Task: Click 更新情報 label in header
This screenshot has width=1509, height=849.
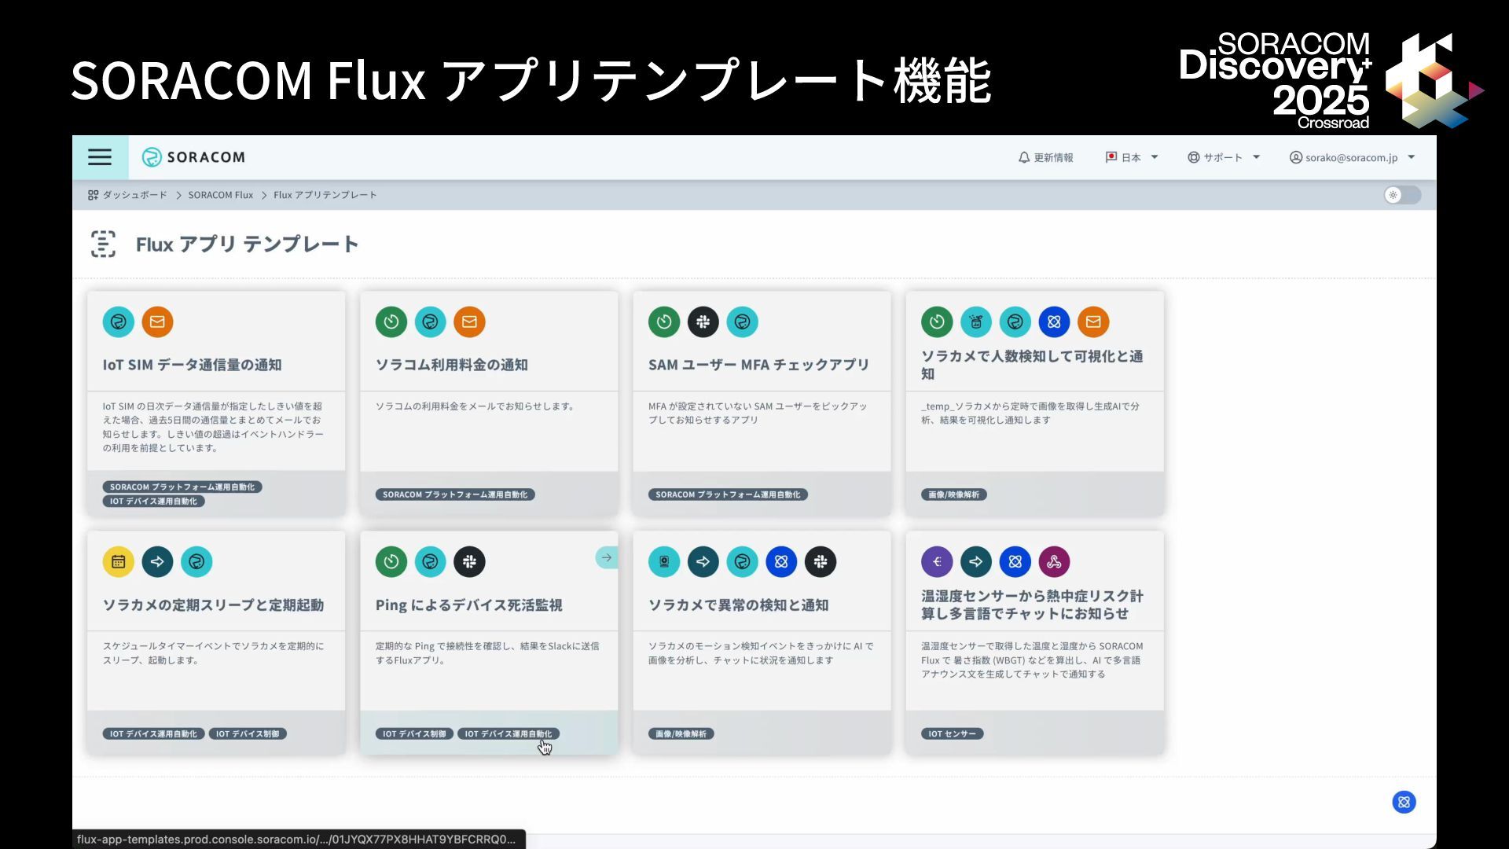Action: point(1053,157)
